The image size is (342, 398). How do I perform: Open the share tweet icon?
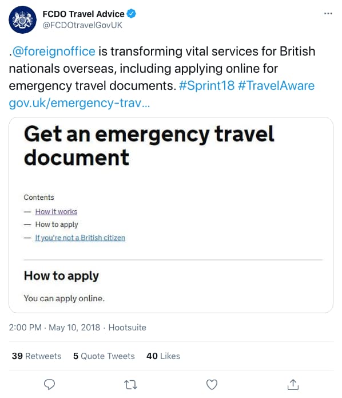(293, 385)
